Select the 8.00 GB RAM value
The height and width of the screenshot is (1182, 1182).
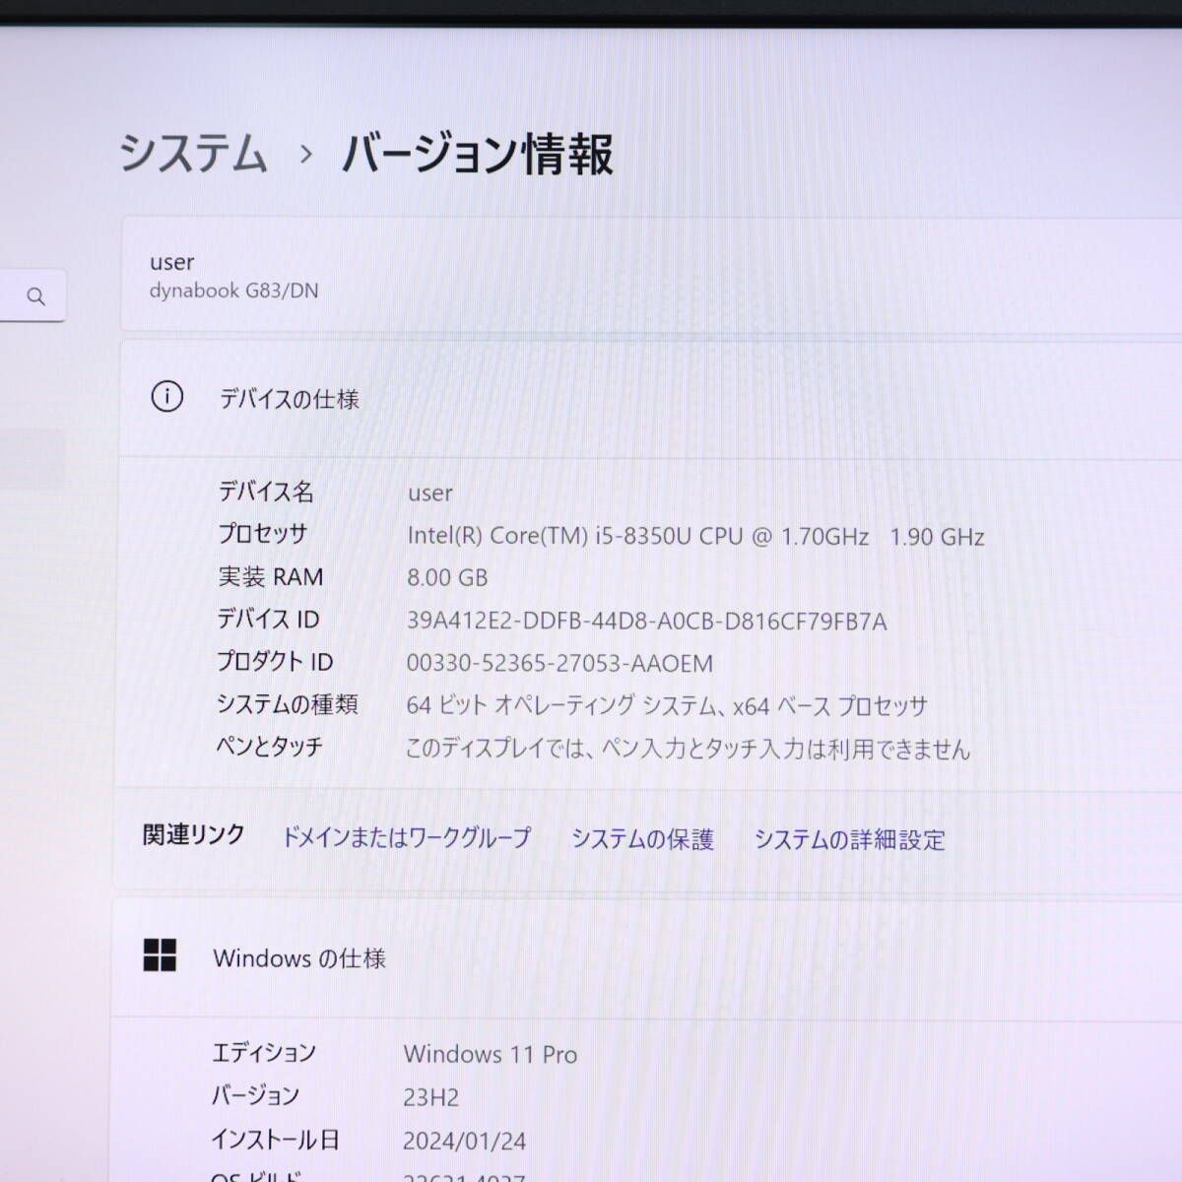[447, 577]
